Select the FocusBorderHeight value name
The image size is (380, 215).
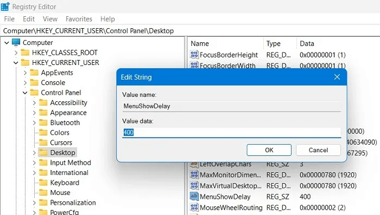tap(229, 55)
